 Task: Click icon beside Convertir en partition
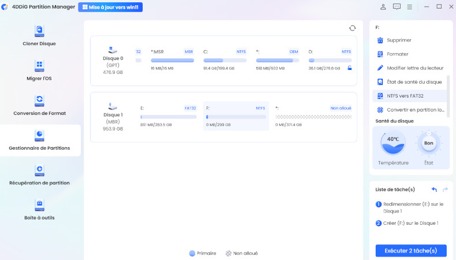380,110
